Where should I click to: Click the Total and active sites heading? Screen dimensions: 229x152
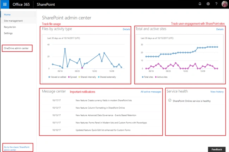(x=151, y=29)
